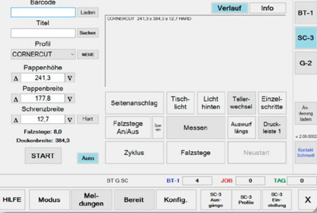Switch to the Info tab
317x213 pixels.
(x=267, y=8)
